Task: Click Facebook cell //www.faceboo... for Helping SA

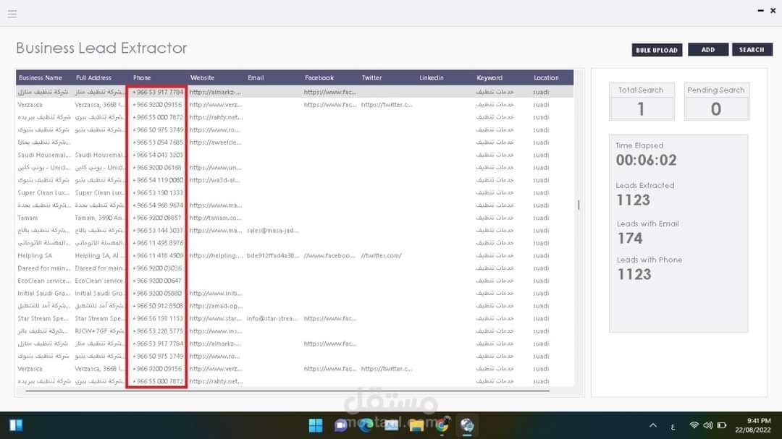Action: pos(329,255)
